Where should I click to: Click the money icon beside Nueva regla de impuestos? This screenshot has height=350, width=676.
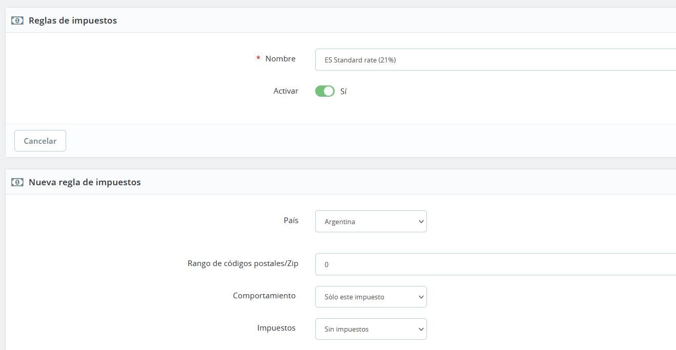tap(17, 182)
